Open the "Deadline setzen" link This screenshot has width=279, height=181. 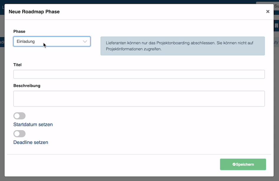pyautogui.click(x=31, y=142)
